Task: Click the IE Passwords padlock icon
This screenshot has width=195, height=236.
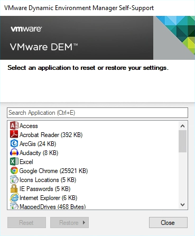Action: [14, 188]
